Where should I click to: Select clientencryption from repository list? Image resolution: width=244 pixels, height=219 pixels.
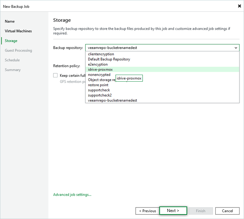click(101, 54)
